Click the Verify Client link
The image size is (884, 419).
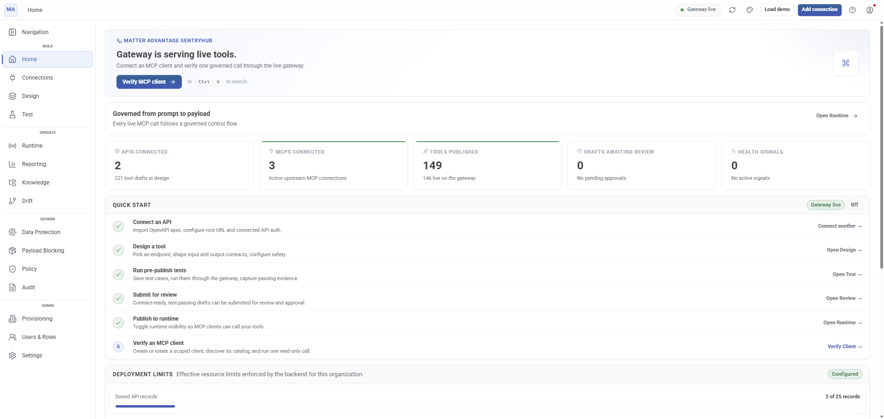(845, 347)
